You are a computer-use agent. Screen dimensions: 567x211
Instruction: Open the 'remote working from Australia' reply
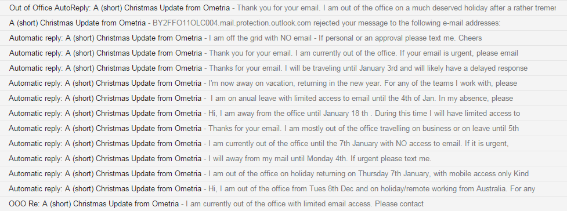[x=283, y=188]
